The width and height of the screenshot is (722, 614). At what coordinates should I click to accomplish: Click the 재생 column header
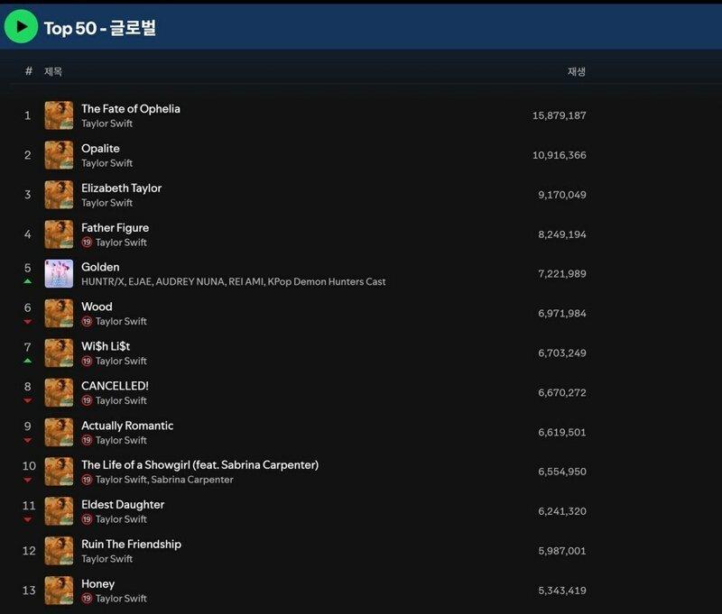[x=576, y=71]
